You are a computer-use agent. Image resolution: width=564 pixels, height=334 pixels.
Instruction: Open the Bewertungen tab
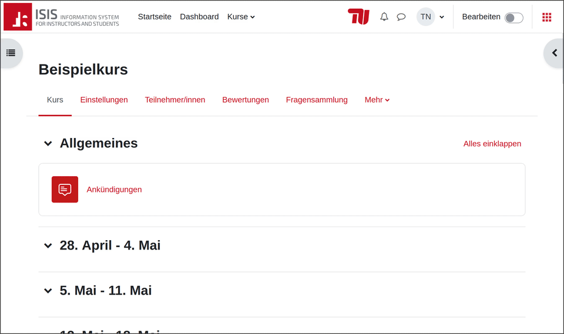pos(246,100)
